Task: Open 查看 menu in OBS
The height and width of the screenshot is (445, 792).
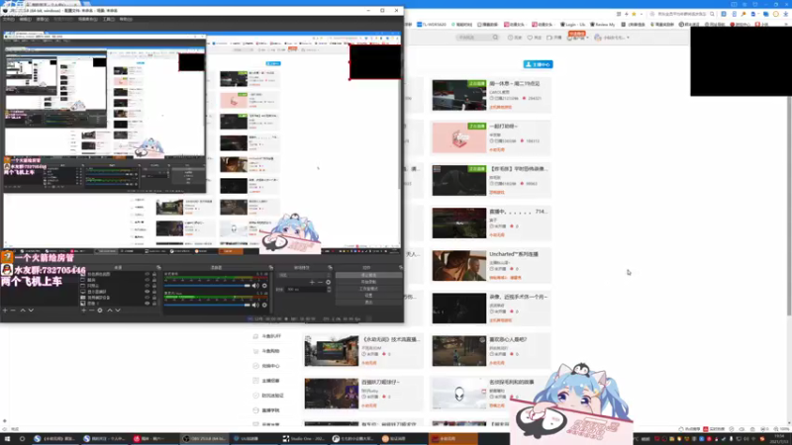Action: tap(43, 19)
